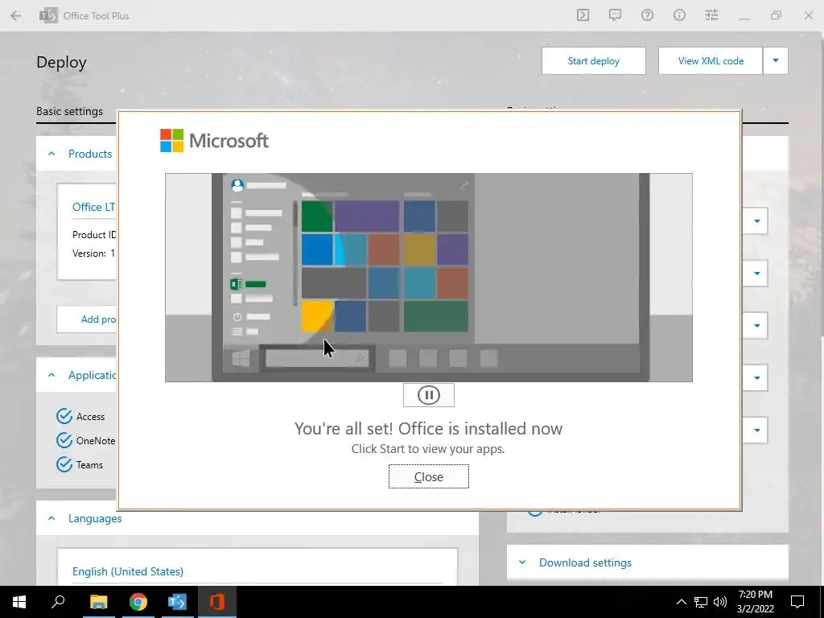Viewport: 824px width, 618px height.
Task: Open the about info icon
Action: coord(679,15)
